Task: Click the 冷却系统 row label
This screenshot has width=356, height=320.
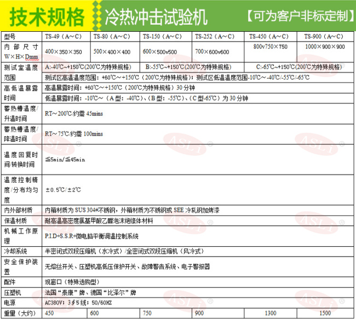Action: coord(15,251)
